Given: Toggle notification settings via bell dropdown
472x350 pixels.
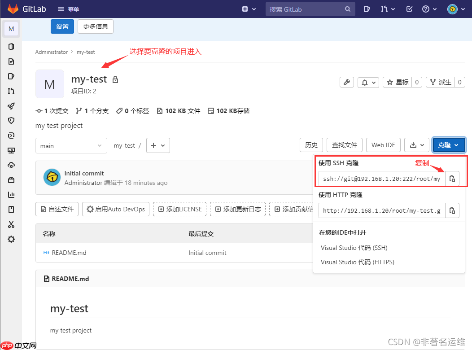Looking at the screenshot, I should coord(368,82).
